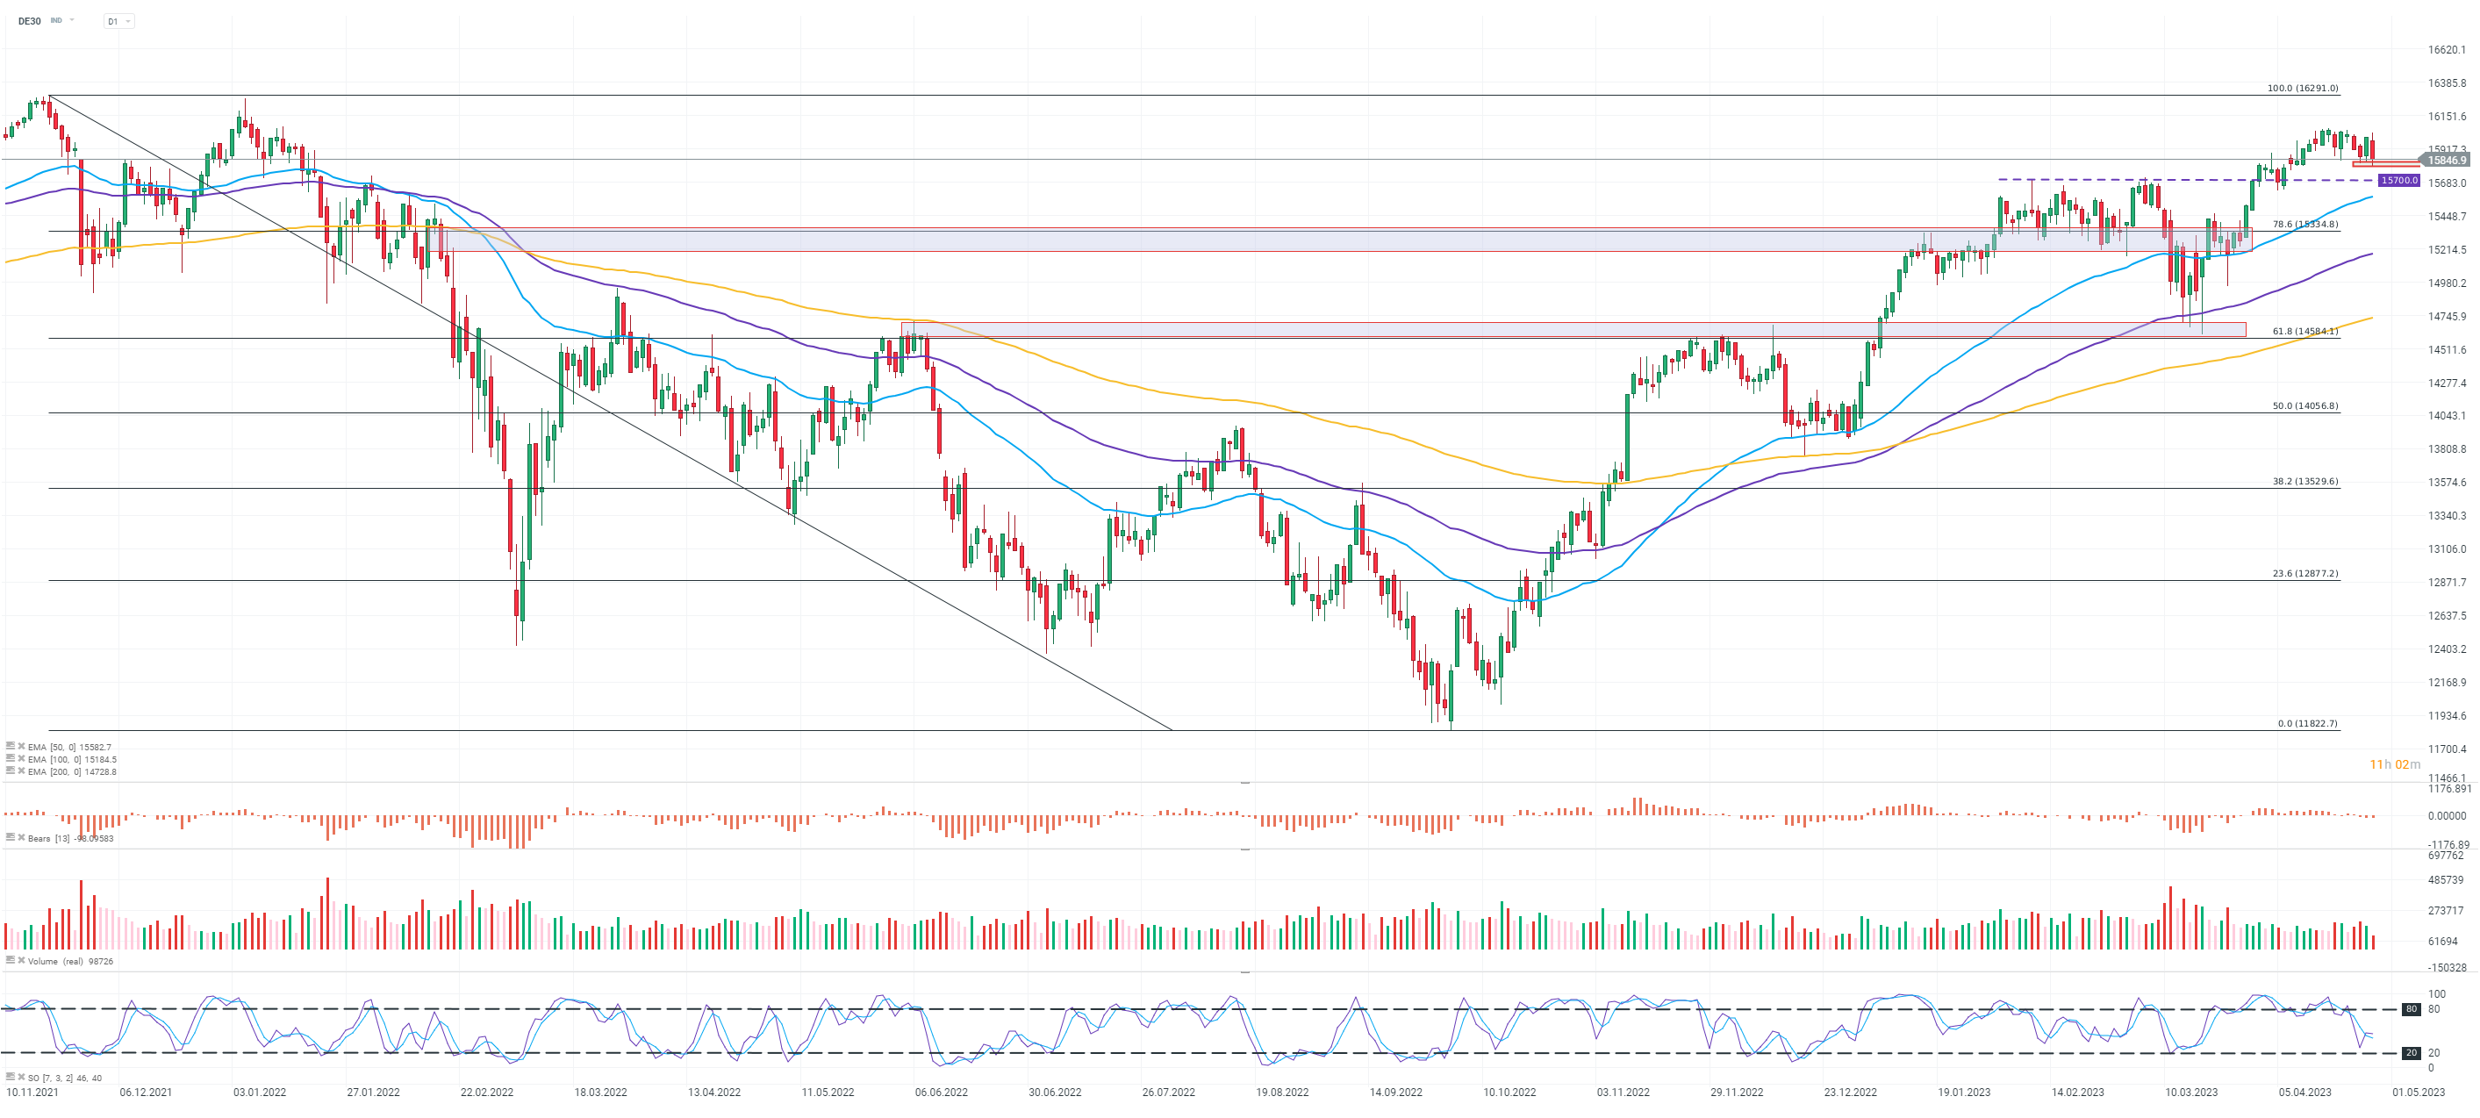Remove the EMA 200 indicator
This screenshot has width=2480, height=1118.
[x=20, y=771]
